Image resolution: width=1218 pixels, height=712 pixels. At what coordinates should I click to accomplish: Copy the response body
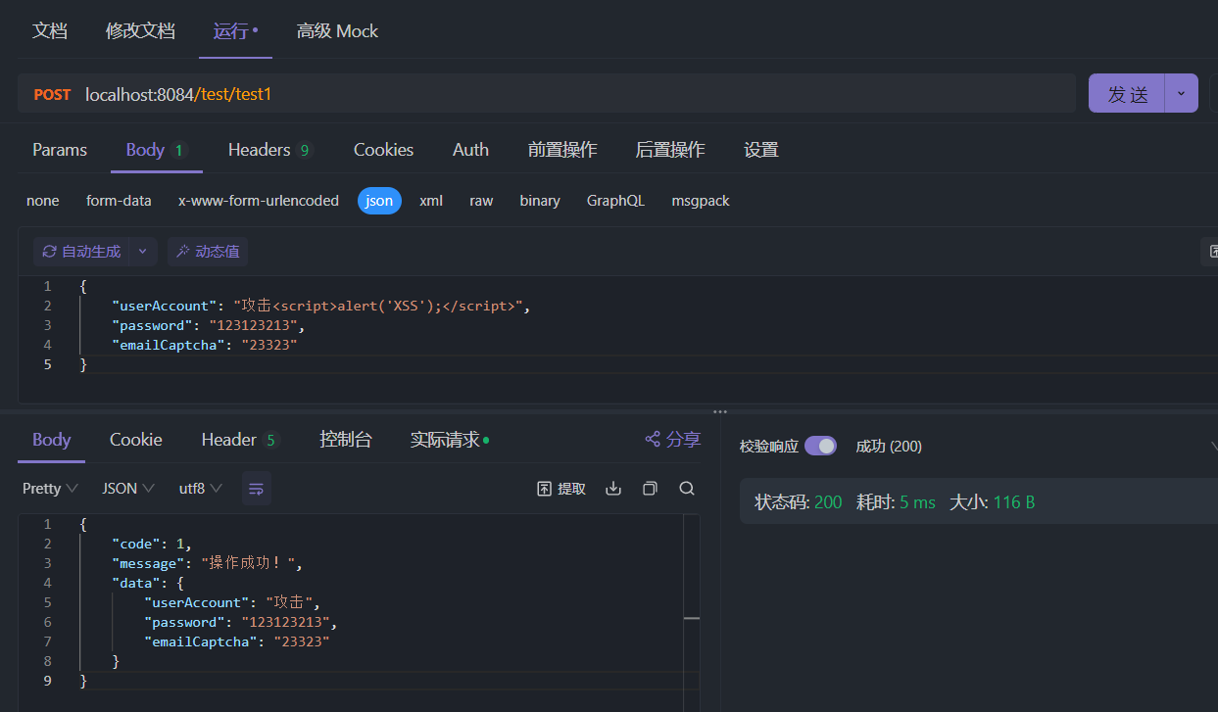[x=650, y=489]
